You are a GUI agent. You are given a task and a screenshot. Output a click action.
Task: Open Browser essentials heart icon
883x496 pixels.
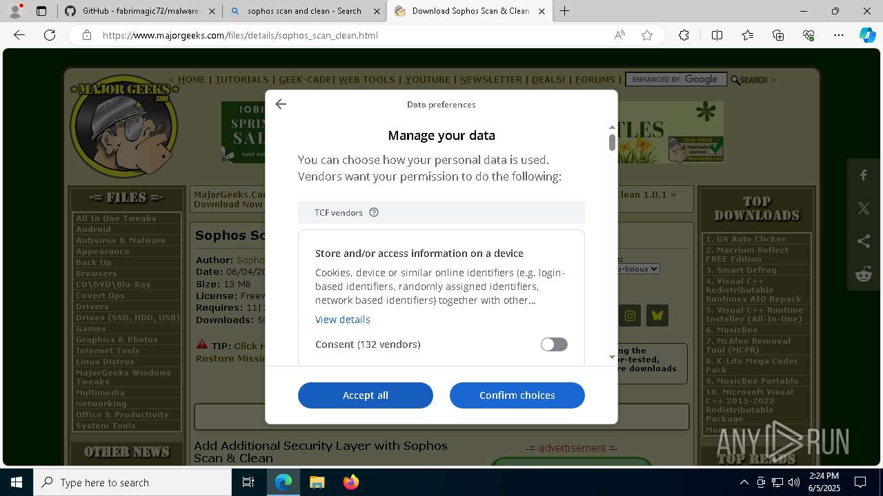pyautogui.click(x=808, y=35)
